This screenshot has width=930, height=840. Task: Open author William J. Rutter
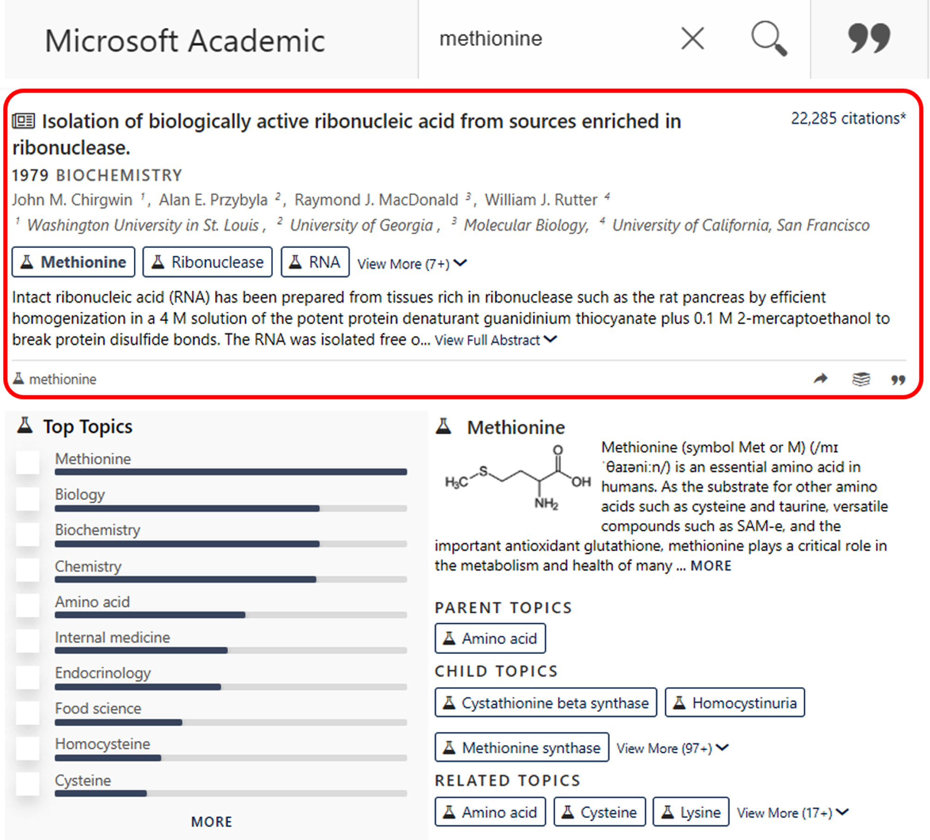coord(541,200)
